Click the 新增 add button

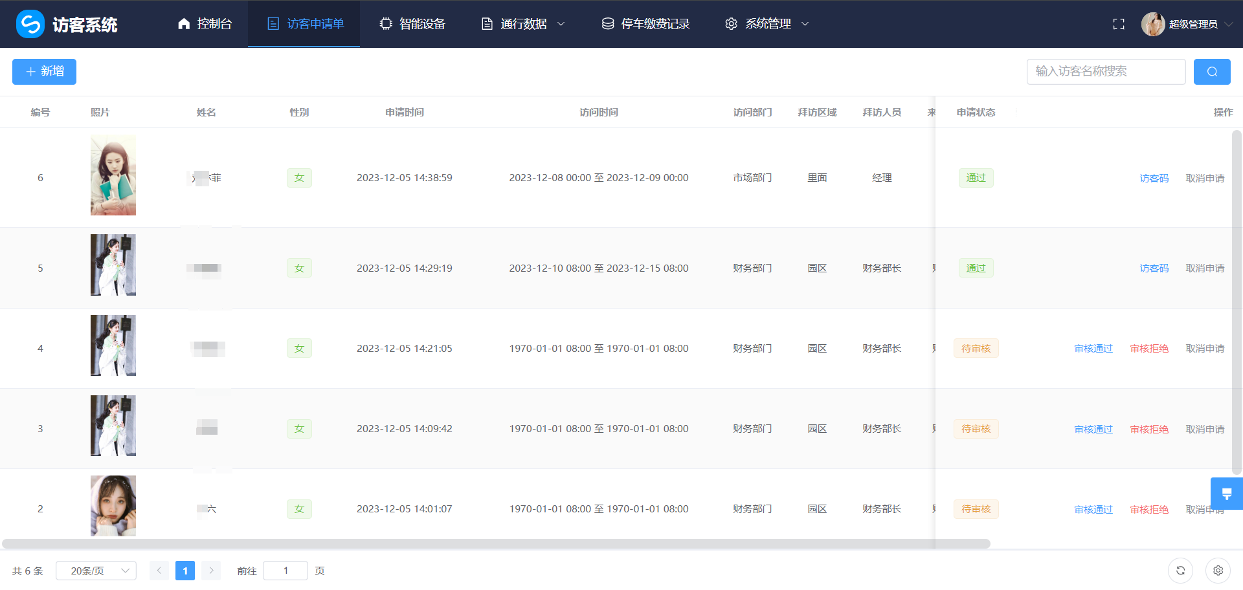click(x=44, y=72)
